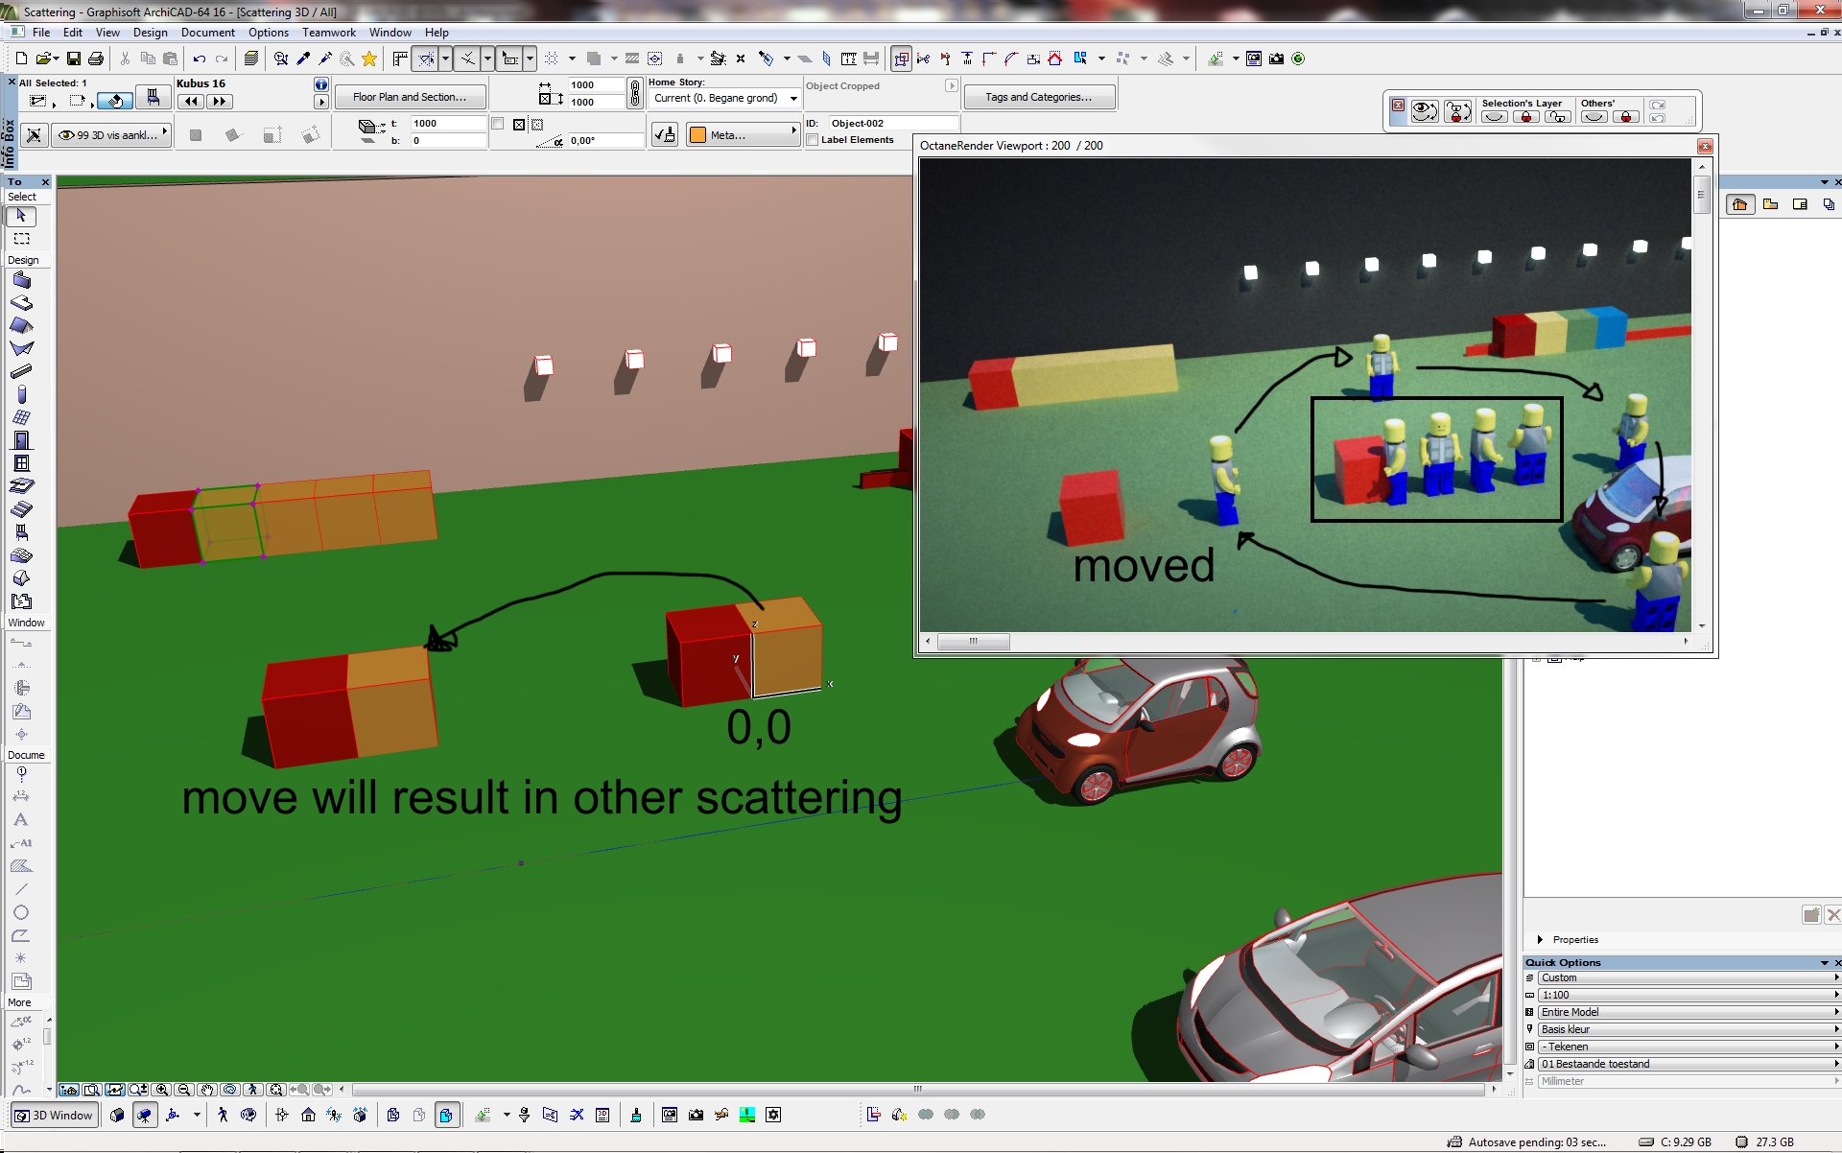
Task: Click the orange Meta material swatch
Action: [x=697, y=135]
